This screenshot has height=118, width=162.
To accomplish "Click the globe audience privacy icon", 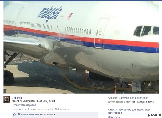I will (134, 102).
